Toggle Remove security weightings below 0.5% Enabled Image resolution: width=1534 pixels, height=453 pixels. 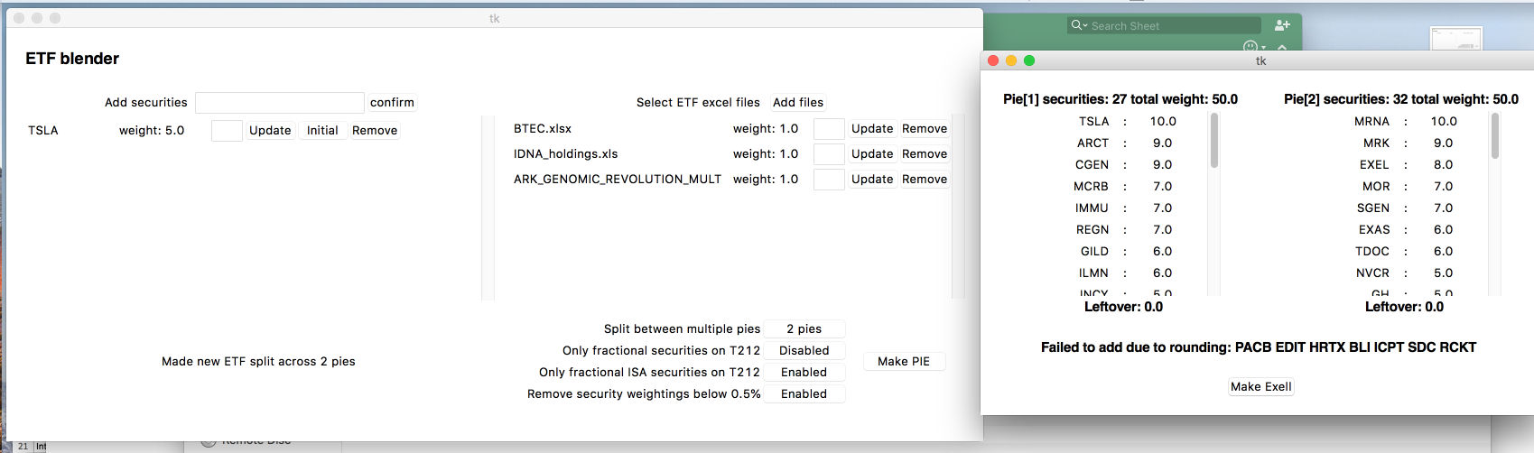804,393
